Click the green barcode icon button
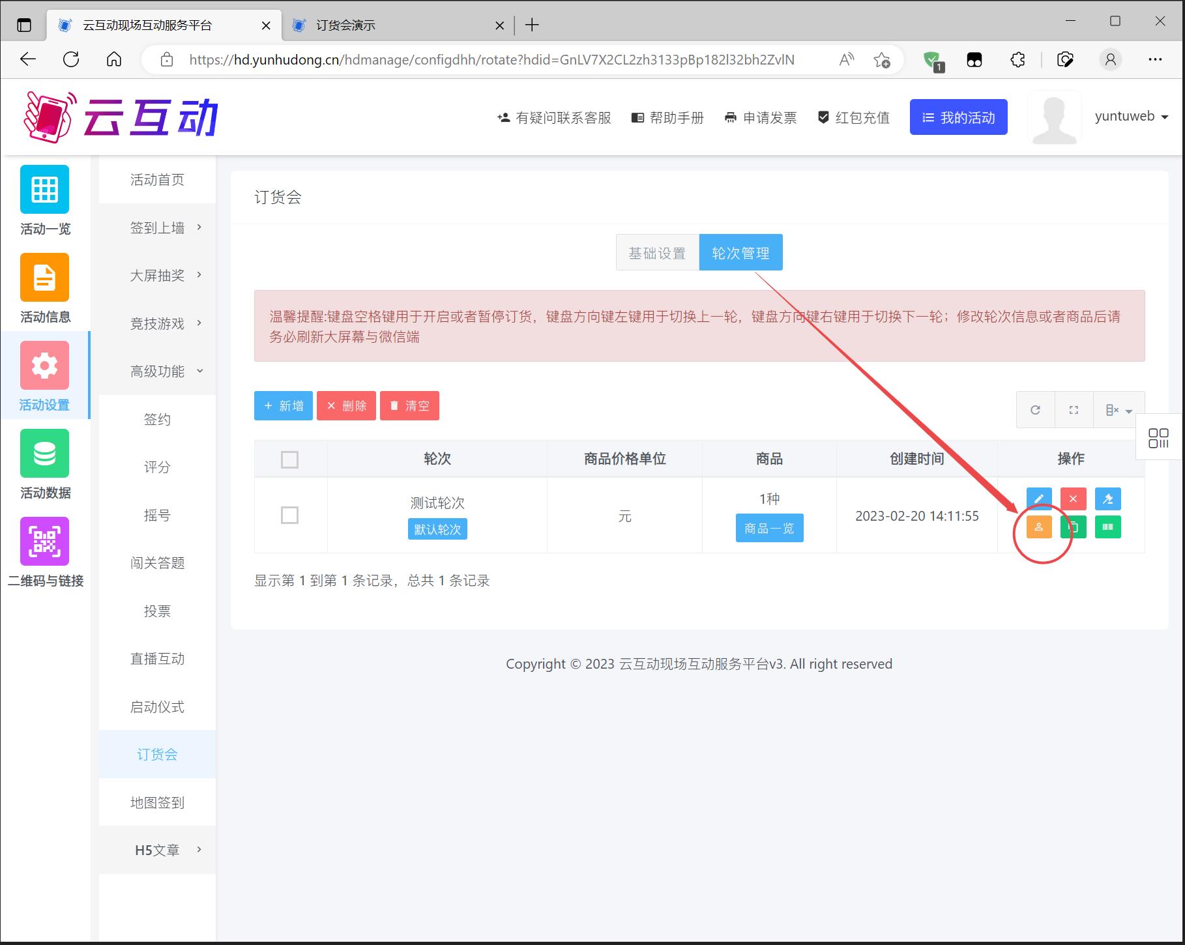Image resolution: width=1185 pixels, height=945 pixels. coord(1107,527)
